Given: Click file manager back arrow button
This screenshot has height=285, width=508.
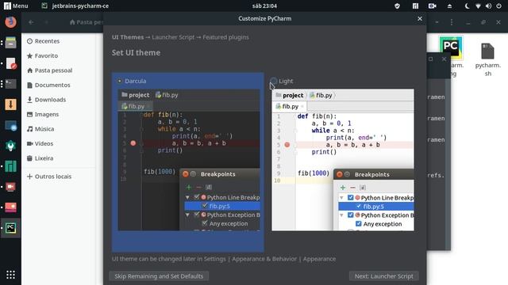Looking at the screenshot, I should point(32,22).
